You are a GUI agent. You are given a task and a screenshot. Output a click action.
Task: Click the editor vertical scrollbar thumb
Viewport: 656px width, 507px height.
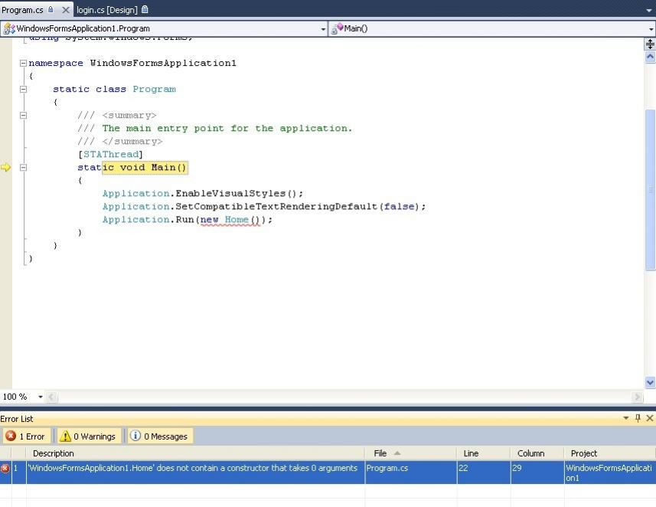650,190
